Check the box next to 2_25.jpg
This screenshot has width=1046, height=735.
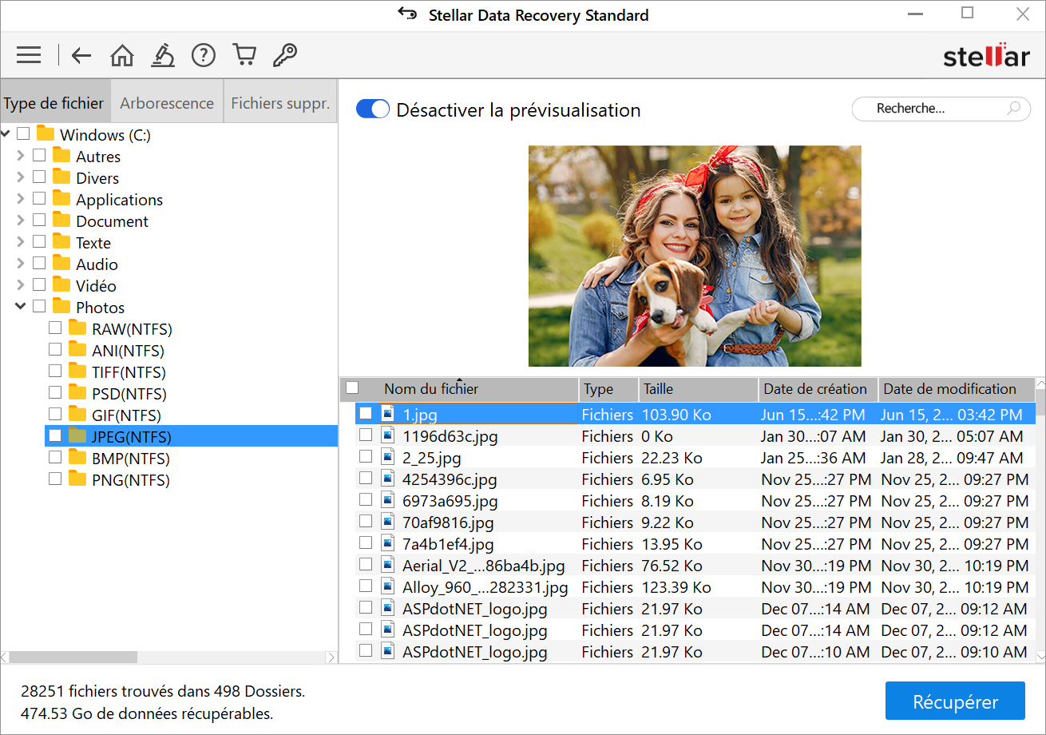[366, 457]
